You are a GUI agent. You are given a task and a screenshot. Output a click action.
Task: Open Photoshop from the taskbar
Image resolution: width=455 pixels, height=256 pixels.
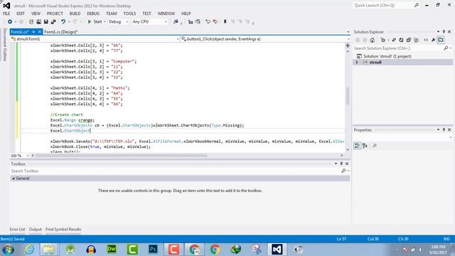coord(153,250)
